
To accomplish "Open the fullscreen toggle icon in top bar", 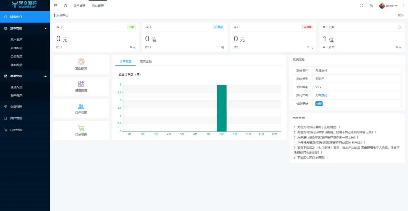I will 361,5.
